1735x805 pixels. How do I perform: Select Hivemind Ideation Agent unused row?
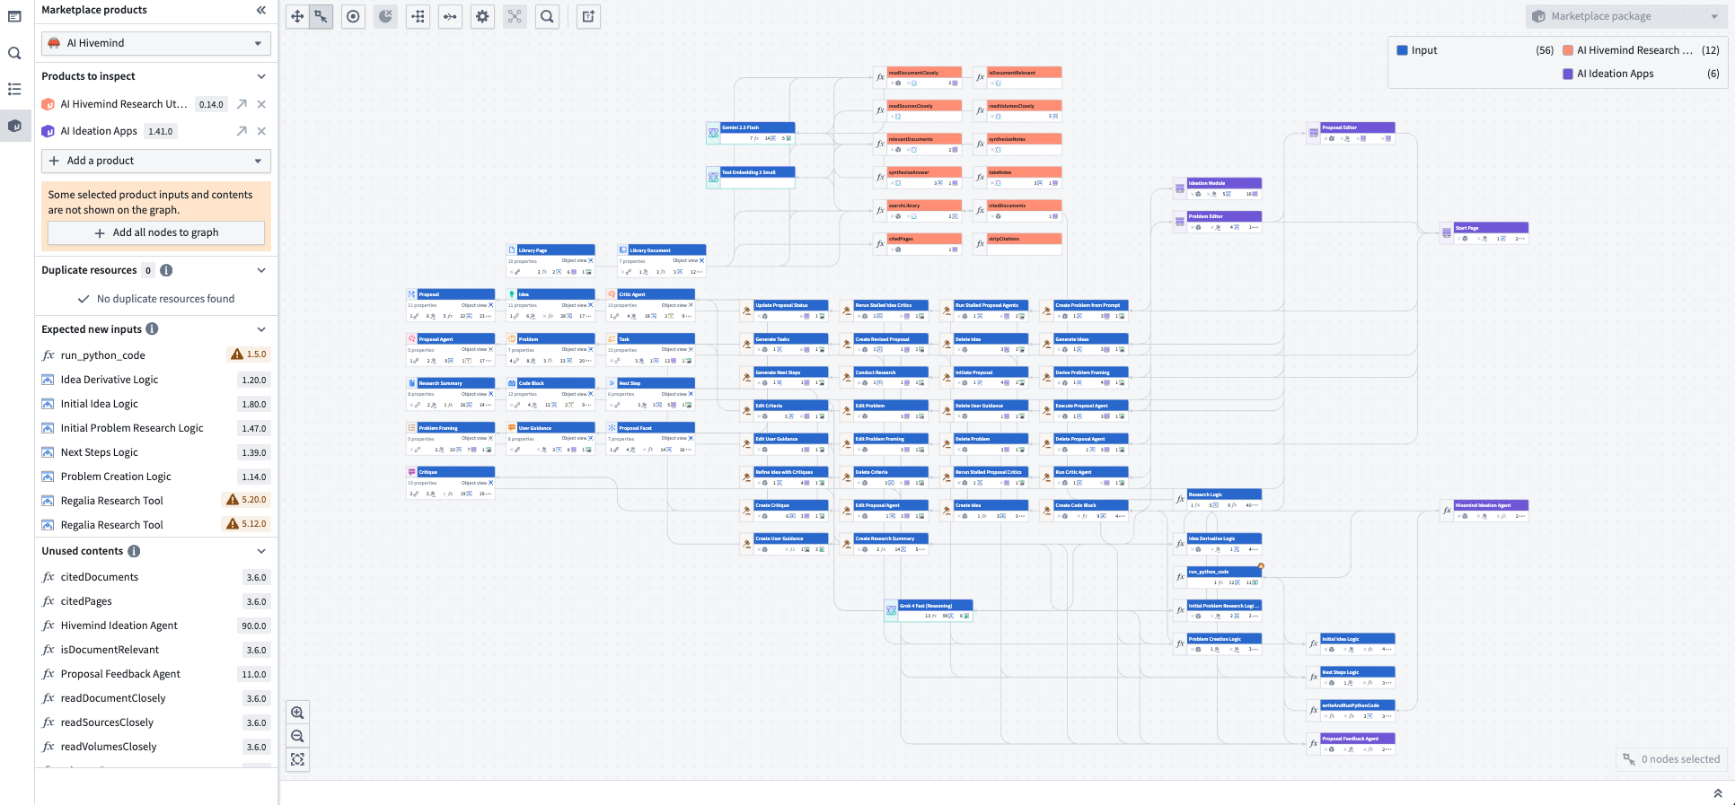[x=156, y=626]
